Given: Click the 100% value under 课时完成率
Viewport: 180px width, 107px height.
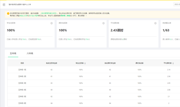Looking at the screenshot, I should click(63, 30).
